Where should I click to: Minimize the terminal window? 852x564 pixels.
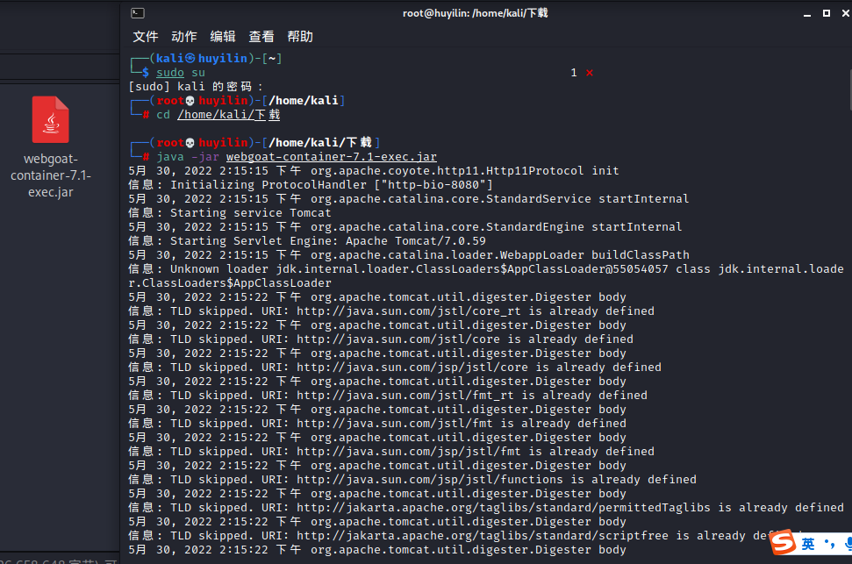point(807,13)
